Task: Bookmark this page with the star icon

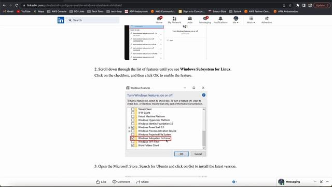Action: coord(290,6)
